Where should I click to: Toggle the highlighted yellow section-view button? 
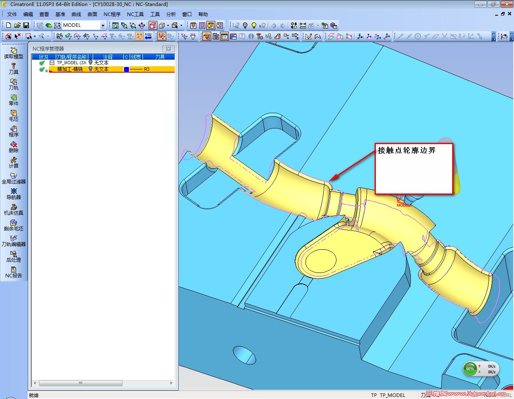[211, 25]
